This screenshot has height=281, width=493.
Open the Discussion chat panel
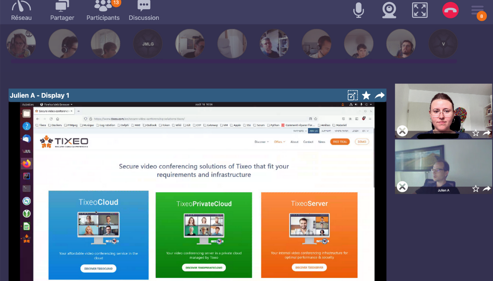144,10
